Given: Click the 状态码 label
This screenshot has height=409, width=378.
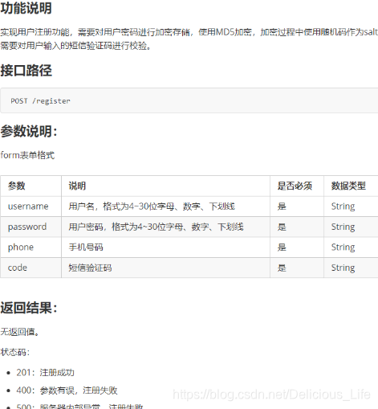Looking at the screenshot, I should [x=15, y=352].
